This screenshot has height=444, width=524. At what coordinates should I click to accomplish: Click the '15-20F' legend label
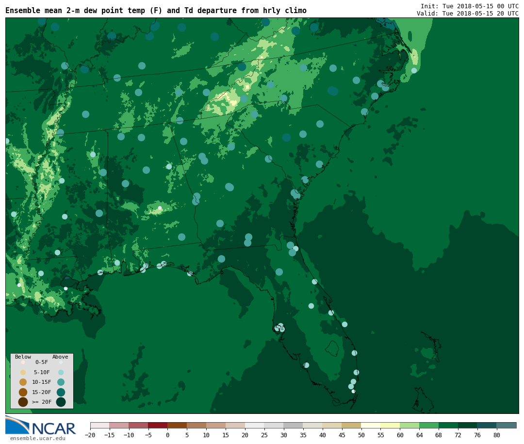[42, 392]
